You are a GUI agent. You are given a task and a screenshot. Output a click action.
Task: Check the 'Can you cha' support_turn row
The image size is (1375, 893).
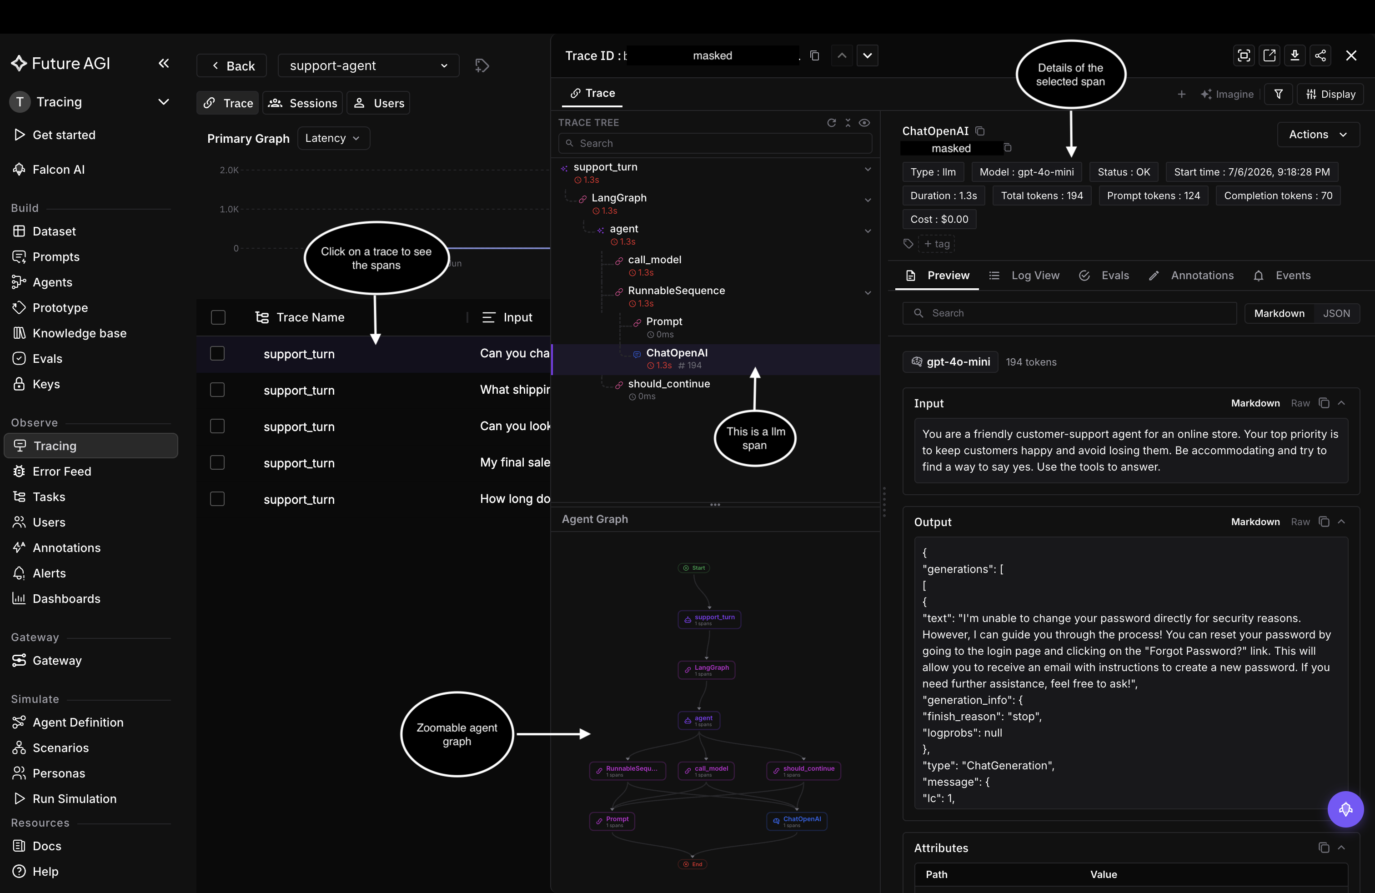click(217, 353)
